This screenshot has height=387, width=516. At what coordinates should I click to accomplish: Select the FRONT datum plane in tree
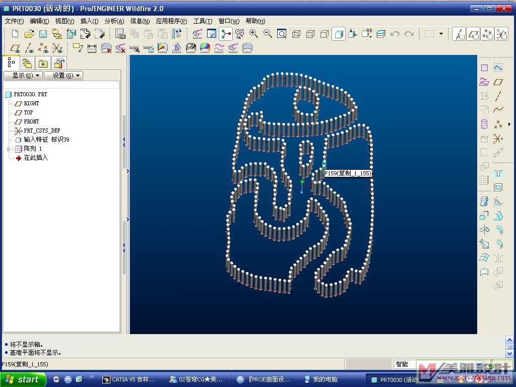click(31, 121)
